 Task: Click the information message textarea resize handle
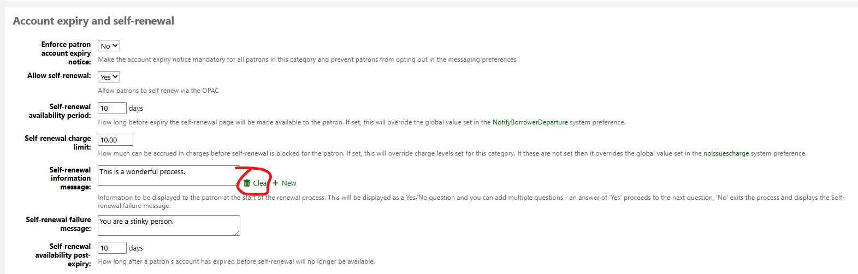click(x=238, y=183)
